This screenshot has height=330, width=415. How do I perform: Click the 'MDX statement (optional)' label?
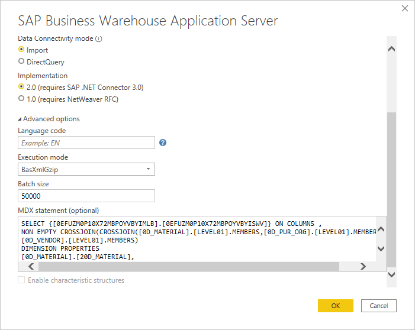pos(58,211)
